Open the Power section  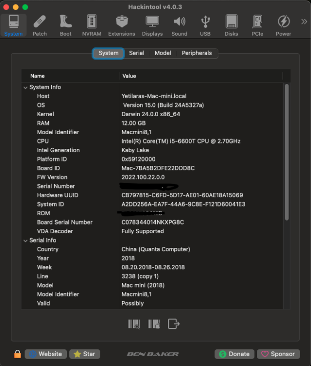click(284, 25)
